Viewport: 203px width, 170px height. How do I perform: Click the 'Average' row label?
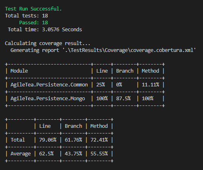click(21, 154)
